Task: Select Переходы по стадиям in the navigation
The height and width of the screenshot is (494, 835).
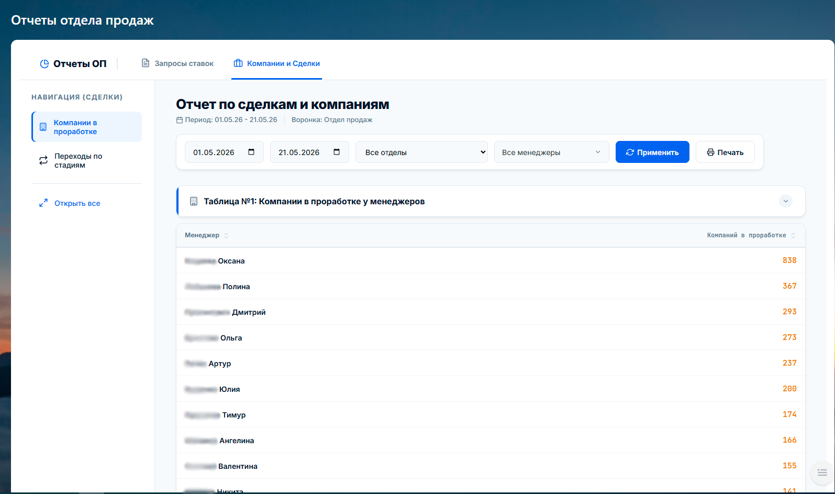Action: pyautogui.click(x=86, y=161)
